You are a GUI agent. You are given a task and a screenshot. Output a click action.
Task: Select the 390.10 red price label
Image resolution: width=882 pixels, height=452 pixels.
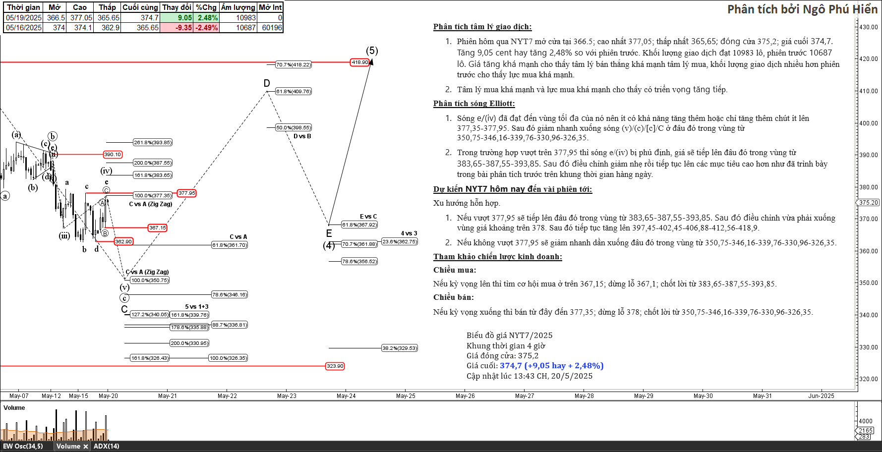tap(113, 155)
